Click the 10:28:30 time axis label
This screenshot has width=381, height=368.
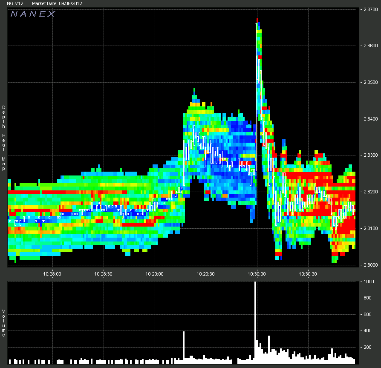pyautogui.click(x=103, y=274)
